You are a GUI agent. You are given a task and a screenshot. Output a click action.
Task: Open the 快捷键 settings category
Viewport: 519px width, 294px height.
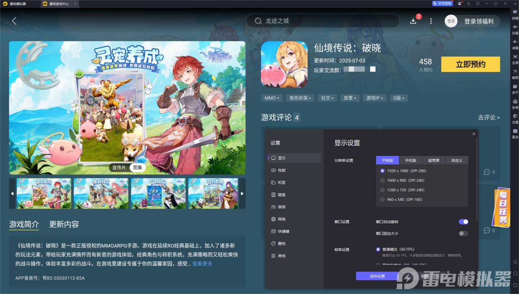pyautogui.click(x=294, y=232)
